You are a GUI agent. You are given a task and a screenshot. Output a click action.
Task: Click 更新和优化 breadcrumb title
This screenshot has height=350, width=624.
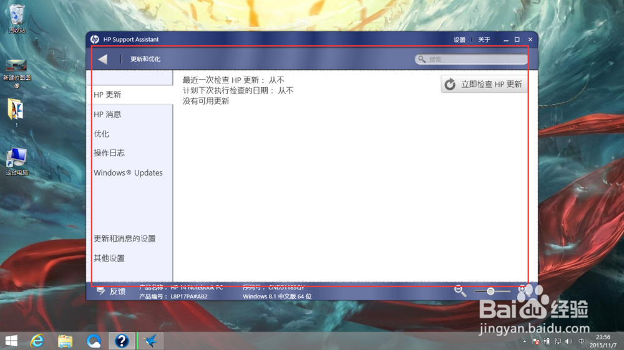point(145,59)
